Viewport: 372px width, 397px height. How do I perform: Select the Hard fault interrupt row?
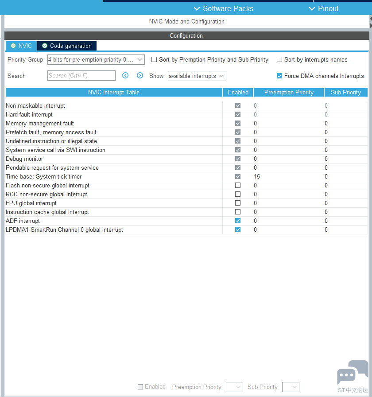(186, 114)
